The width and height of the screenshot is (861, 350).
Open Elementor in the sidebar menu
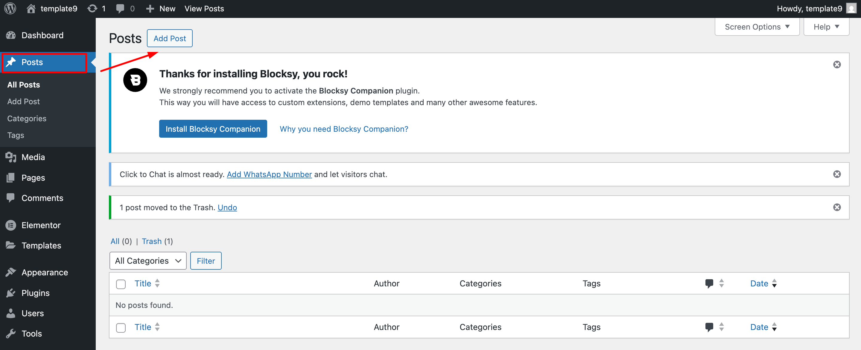coord(41,225)
